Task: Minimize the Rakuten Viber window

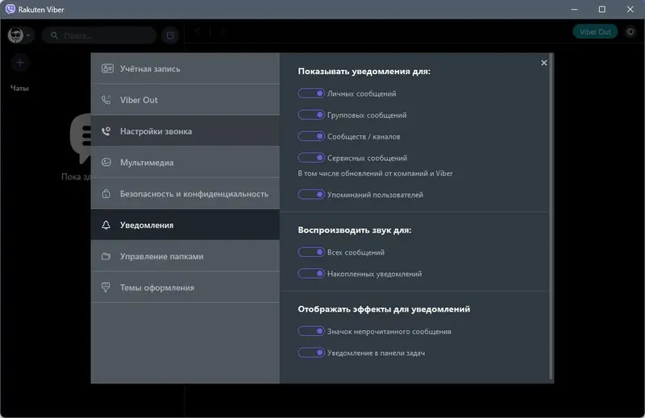Action: tap(574, 9)
